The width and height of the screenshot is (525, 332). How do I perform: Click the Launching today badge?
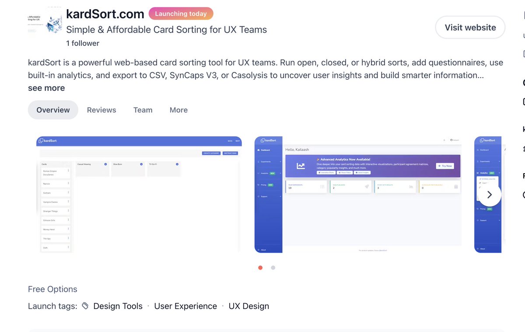pyautogui.click(x=181, y=14)
